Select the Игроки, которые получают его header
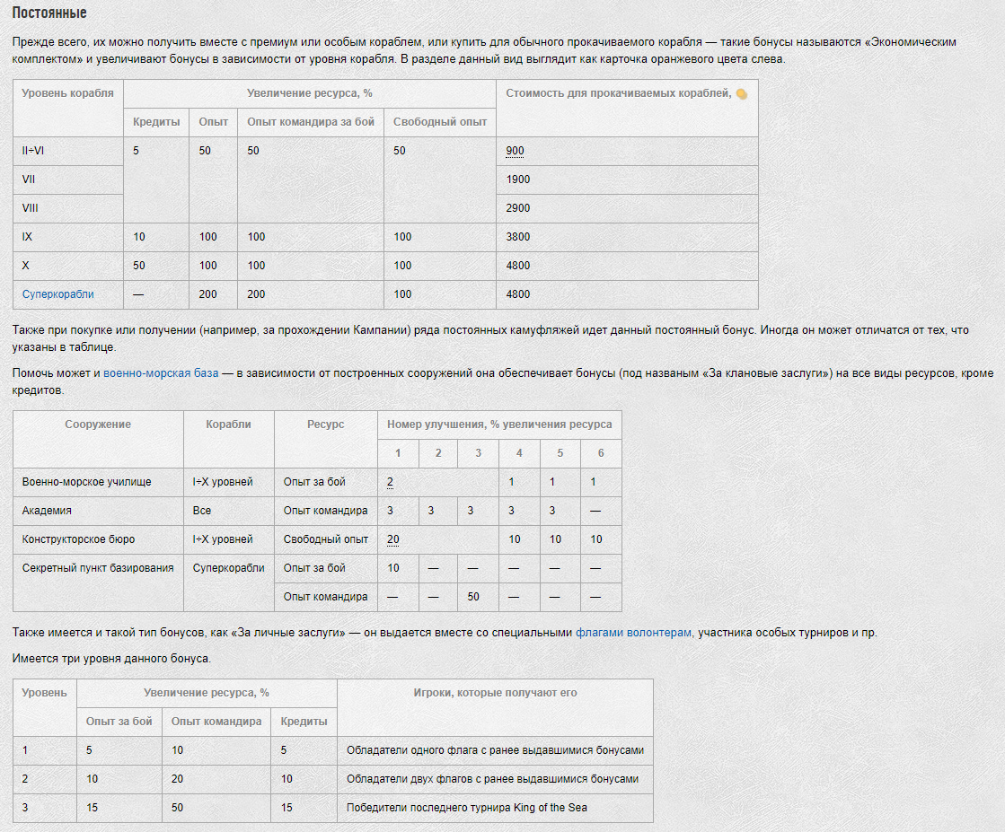Image resolution: width=1005 pixels, height=832 pixels. [x=495, y=693]
